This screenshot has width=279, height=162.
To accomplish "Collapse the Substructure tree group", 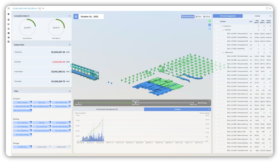I will pyautogui.click(x=223, y=53).
